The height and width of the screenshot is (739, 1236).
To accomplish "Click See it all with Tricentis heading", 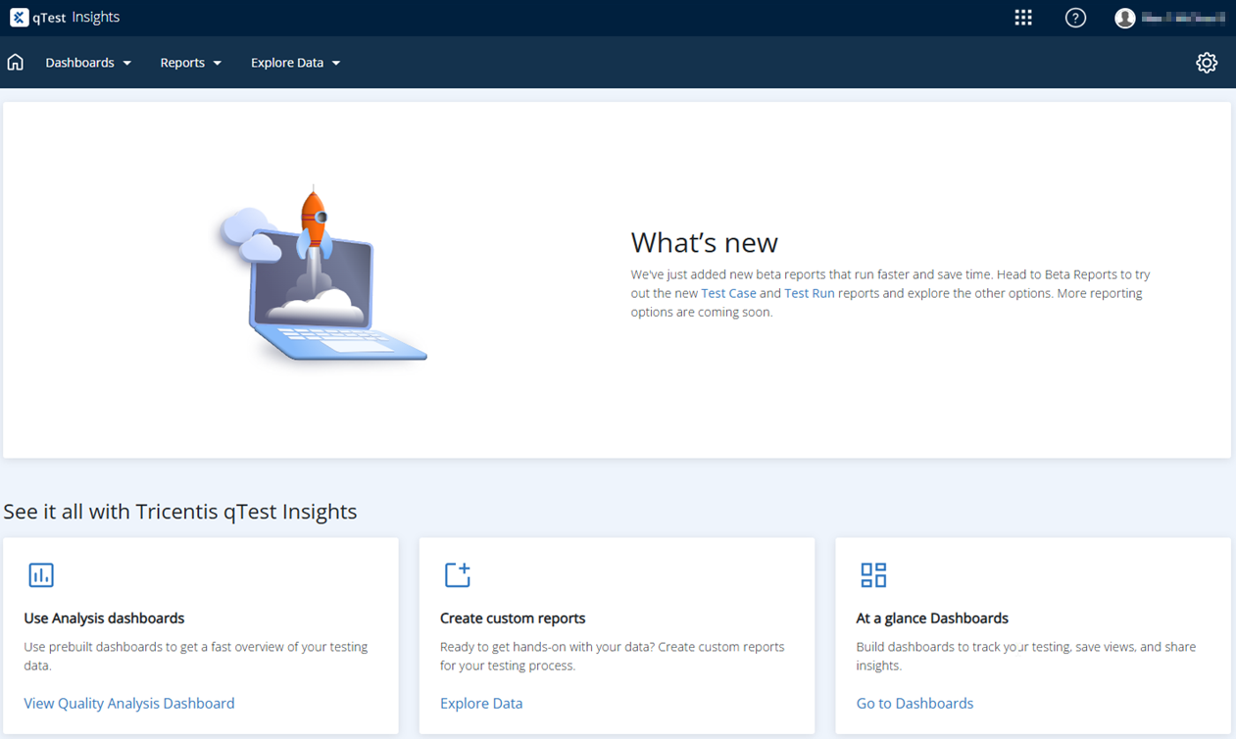I will 180,512.
